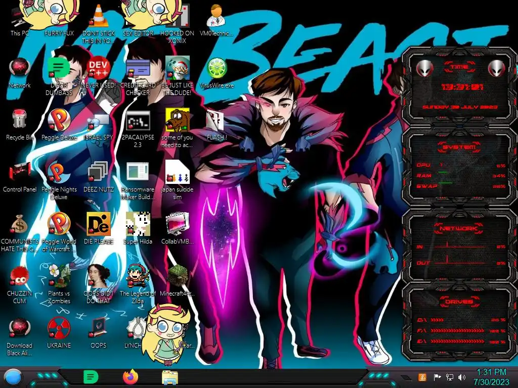
Task: Launch Firefox from the taskbar
Action: click(131, 377)
